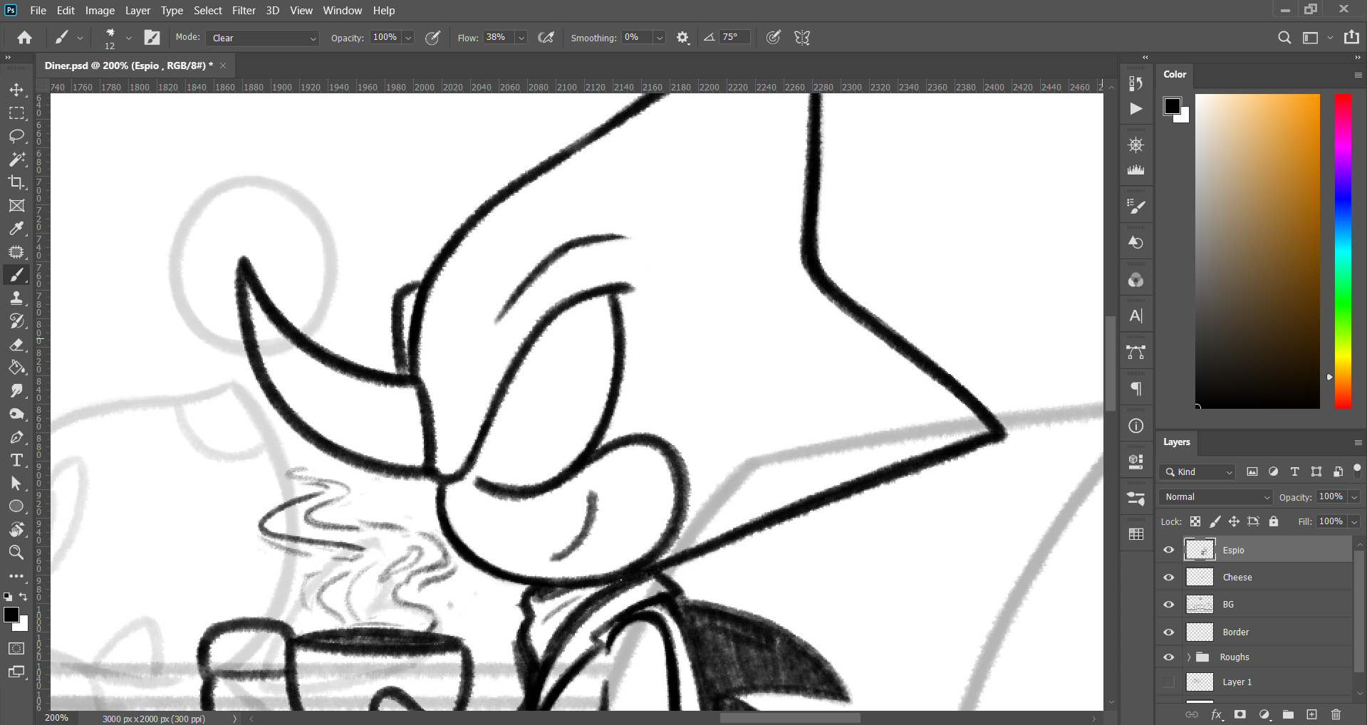Hide the Espio layer
The height and width of the screenshot is (725, 1367).
tap(1169, 550)
